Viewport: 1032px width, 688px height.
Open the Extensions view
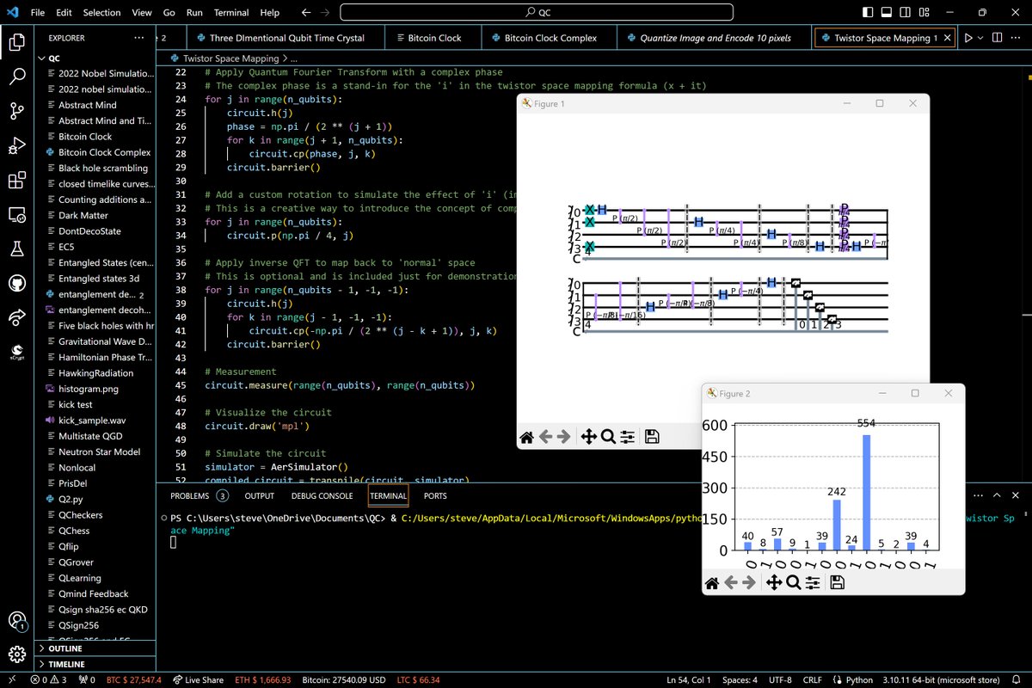coord(17,181)
